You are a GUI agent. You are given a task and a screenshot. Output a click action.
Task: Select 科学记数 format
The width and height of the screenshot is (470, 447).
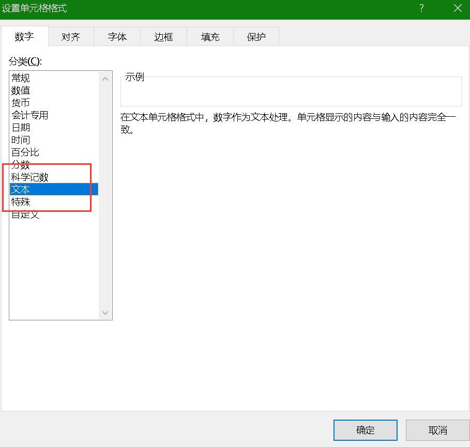54,177
